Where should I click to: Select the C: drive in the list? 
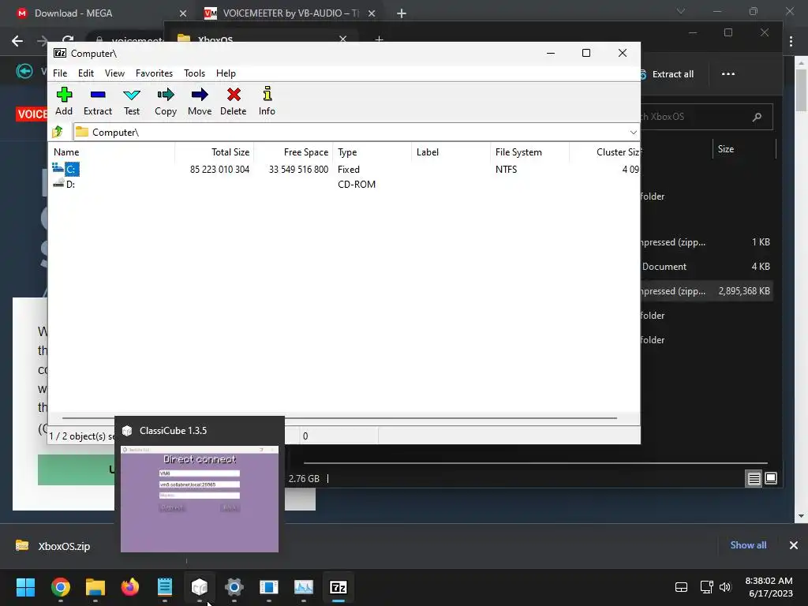[72, 169]
